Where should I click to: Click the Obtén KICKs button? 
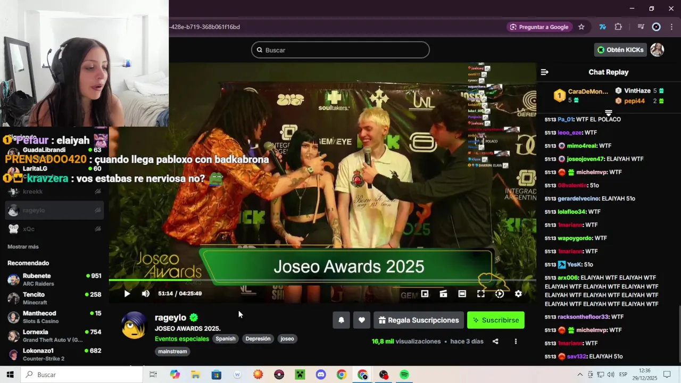click(620, 50)
